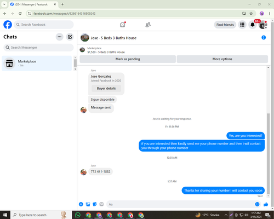Open Chats options three-dot menu

[x=60, y=37]
